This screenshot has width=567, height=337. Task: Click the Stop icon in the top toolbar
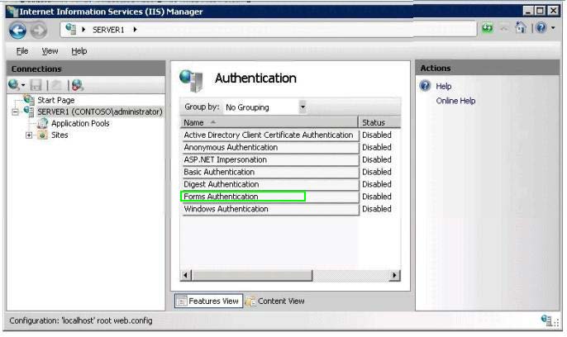coord(504,28)
